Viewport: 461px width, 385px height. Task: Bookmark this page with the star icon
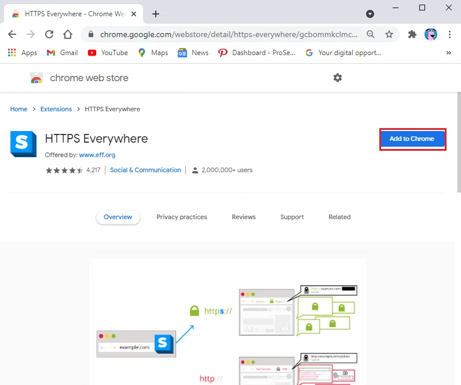click(x=389, y=34)
